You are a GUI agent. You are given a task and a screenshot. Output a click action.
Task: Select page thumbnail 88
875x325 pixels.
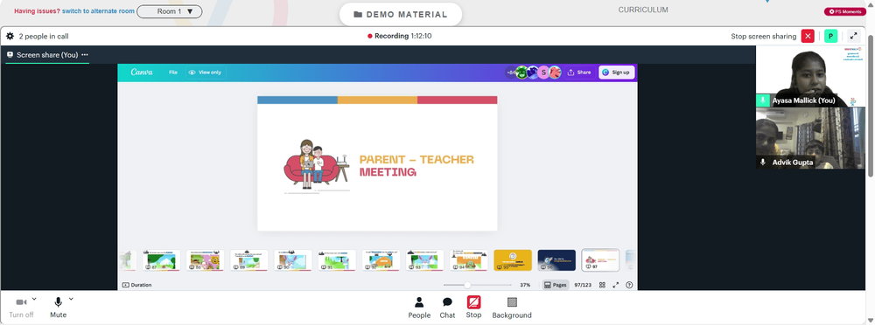[x=205, y=260]
